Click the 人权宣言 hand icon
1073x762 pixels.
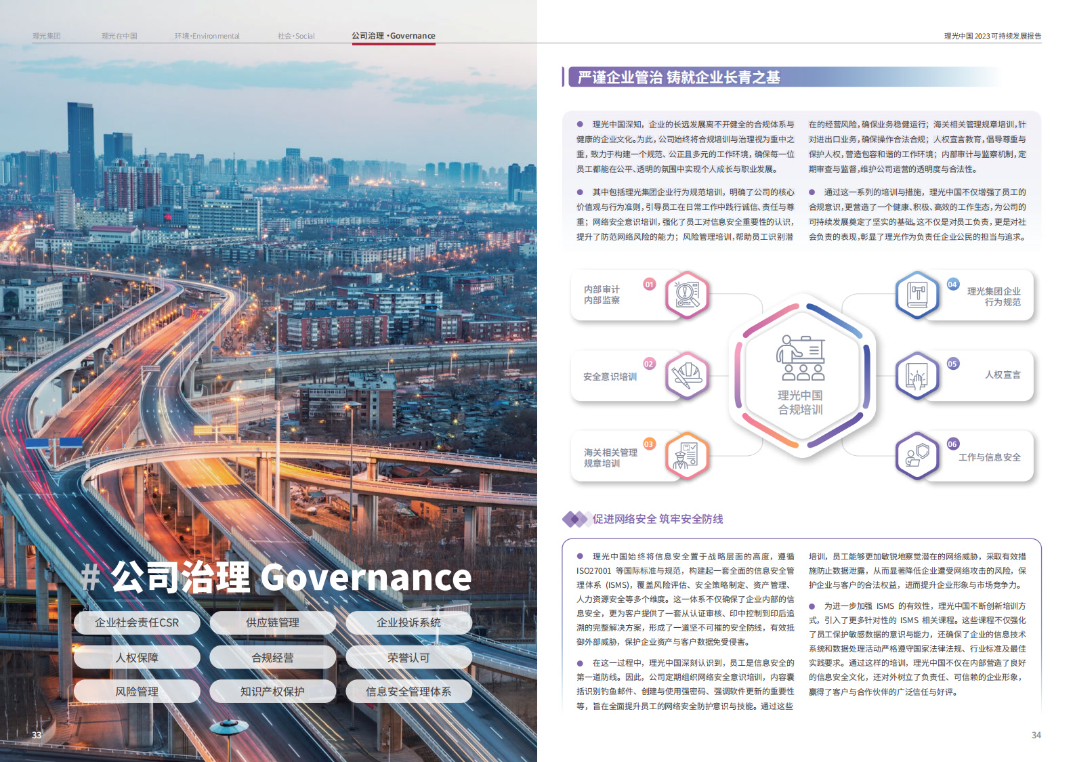pyautogui.click(x=917, y=375)
